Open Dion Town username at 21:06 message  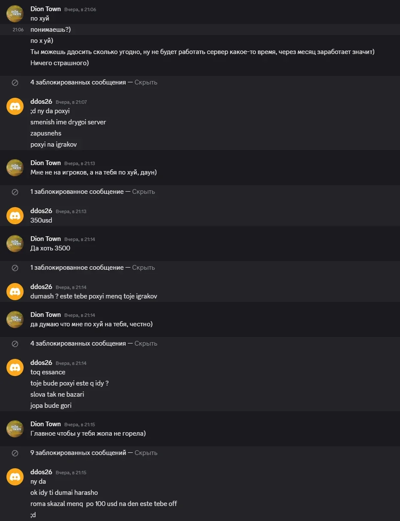45,9
